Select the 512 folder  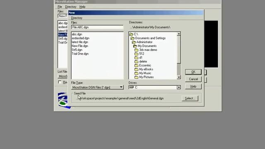pyautogui.click(x=140, y=54)
